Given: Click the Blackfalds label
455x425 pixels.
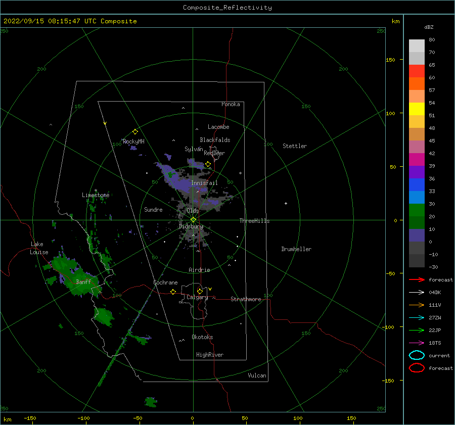Looking at the screenshot, I should click(x=215, y=140).
